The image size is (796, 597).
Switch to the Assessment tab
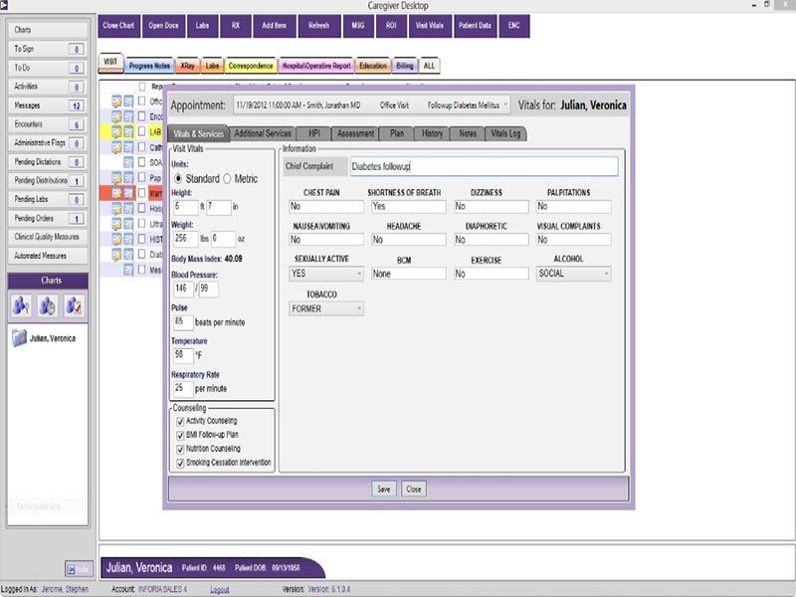click(x=355, y=133)
